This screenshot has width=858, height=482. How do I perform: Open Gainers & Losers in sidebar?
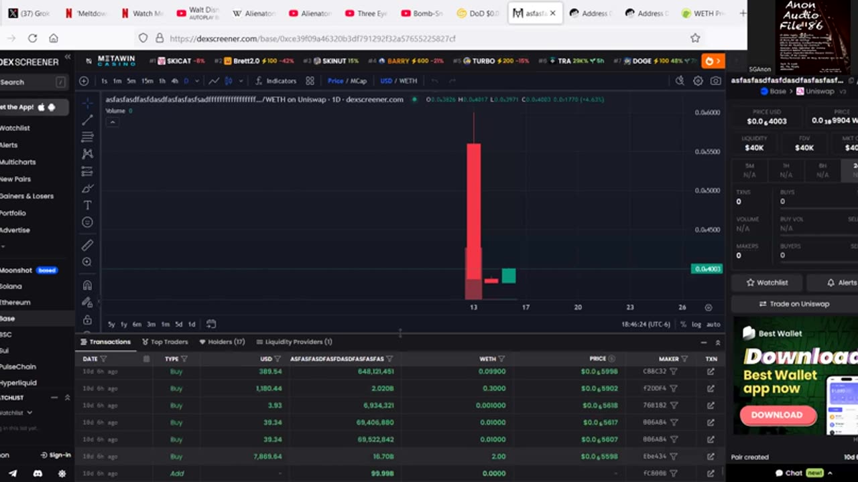(x=27, y=196)
